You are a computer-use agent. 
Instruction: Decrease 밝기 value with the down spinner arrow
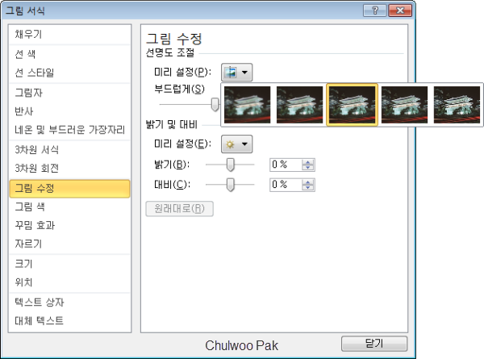pos(308,168)
